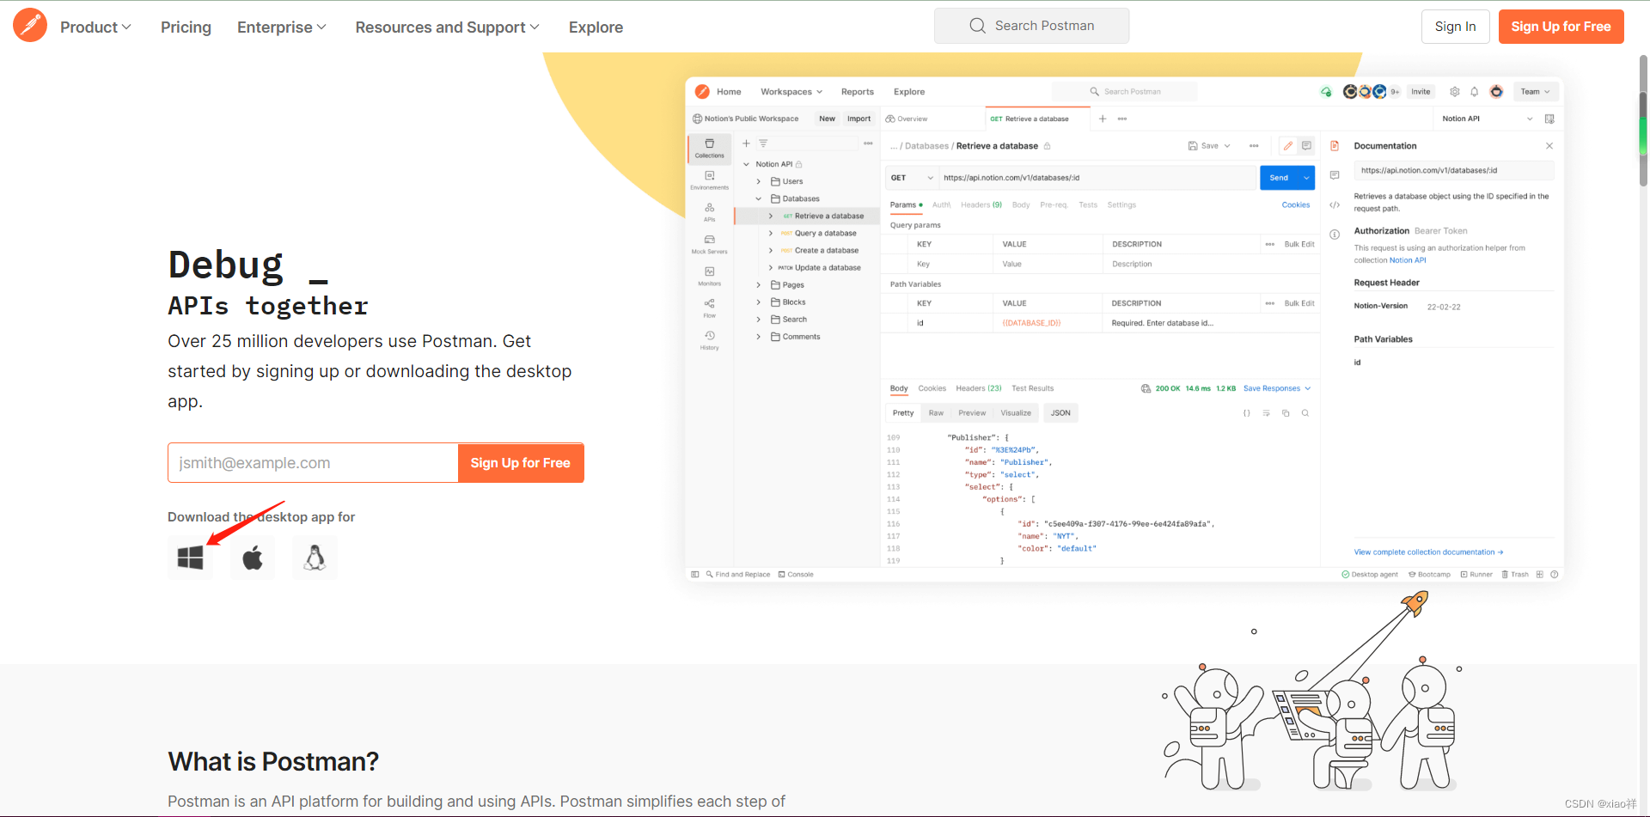1650x817 pixels.
Task: Open the Enterprise dropdown menu
Action: point(282,27)
